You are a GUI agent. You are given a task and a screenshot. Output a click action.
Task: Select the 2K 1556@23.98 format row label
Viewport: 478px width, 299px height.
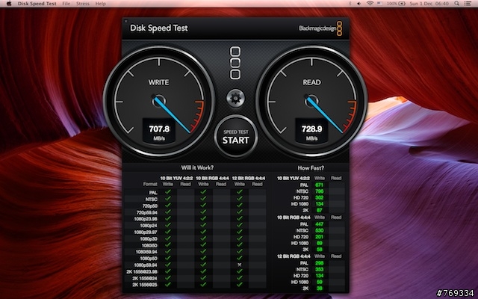[142, 272]
